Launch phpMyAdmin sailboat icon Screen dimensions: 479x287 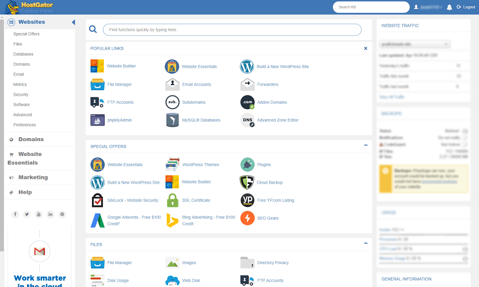97,120
